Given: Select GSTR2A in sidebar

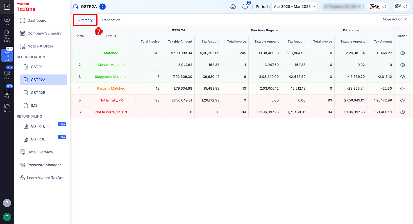Looking at the screenshot, I should point(44,80).
